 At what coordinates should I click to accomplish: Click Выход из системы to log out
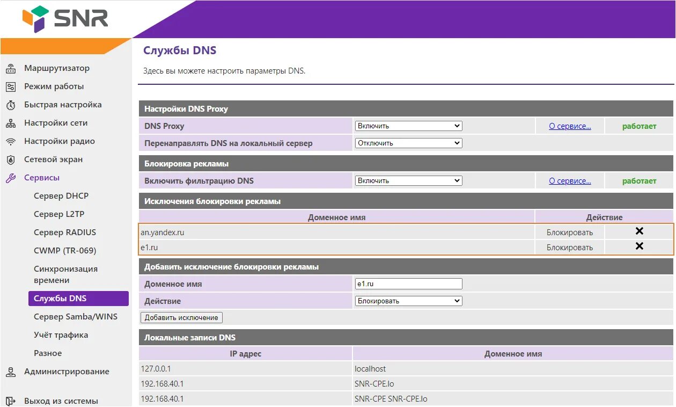[61, 401]
